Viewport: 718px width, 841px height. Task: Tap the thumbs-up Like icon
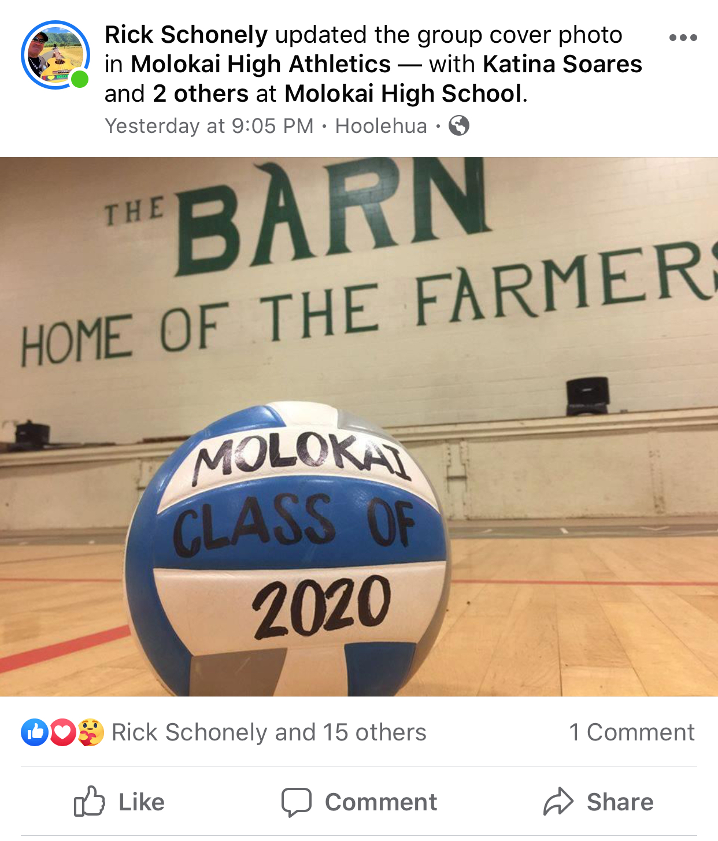click(90, 801)
